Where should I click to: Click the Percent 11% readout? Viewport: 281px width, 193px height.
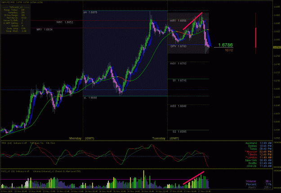259,184
